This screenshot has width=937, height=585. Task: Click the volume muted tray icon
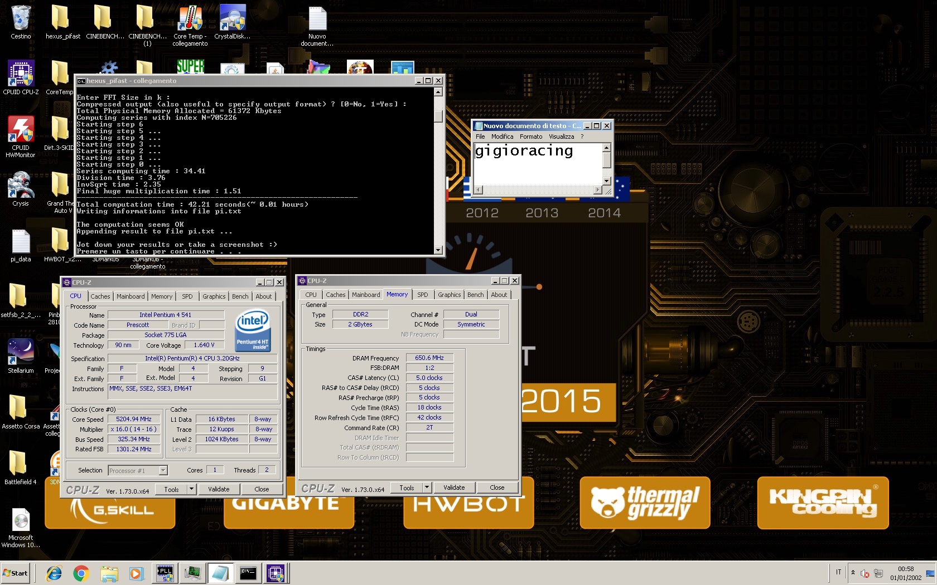click(x=865, y=573)
